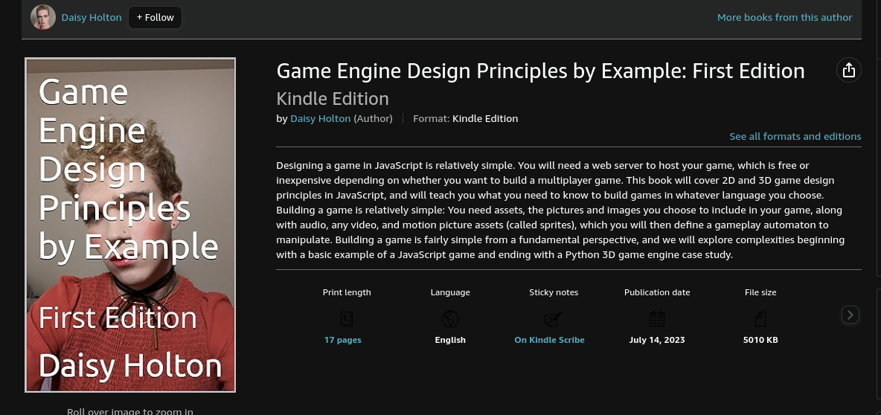Screen dimensions: 881x415
Task: Show more product details with right chevron
Action: tap(850, 315)
